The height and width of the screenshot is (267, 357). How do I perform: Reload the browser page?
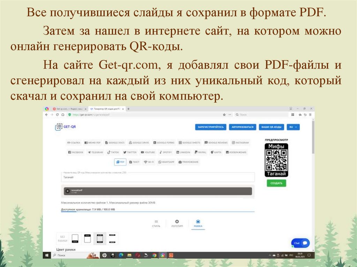tap(57, 115)
